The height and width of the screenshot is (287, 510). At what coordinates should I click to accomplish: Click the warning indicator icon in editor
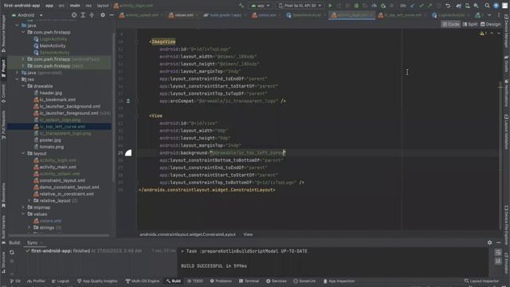pyautogui.click(x=482, y=33)
